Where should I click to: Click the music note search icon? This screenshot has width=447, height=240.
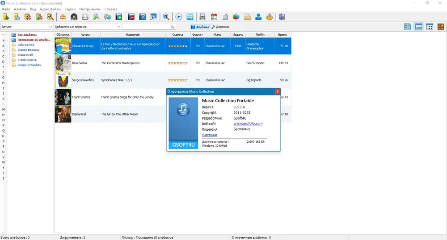tap(166, 17)
